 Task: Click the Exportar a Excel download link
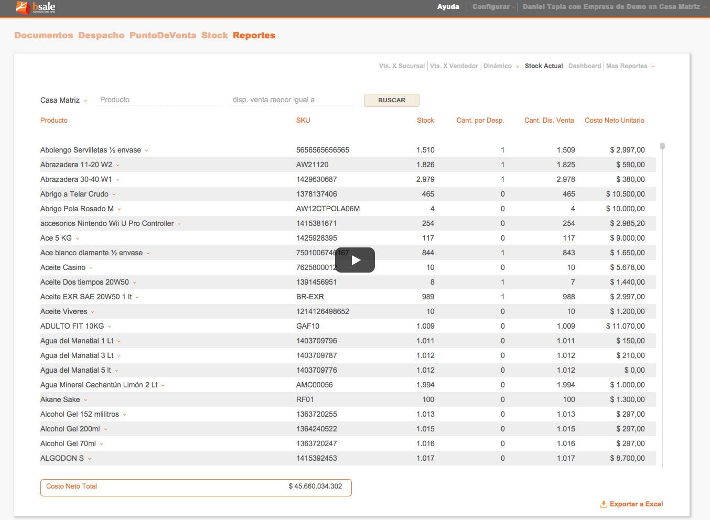[631, 504]
